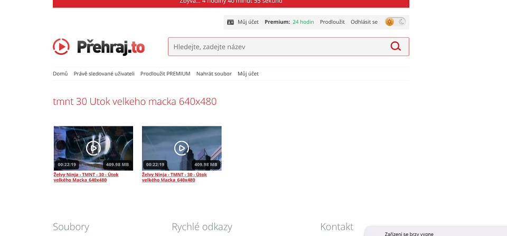Click the red countdown banner at top
This screenshot has height=236, width=507.
point(231,3)
